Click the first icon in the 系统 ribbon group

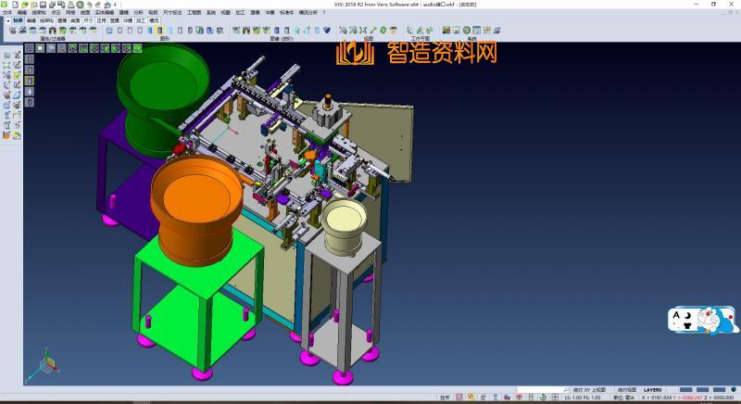[444, 31]
